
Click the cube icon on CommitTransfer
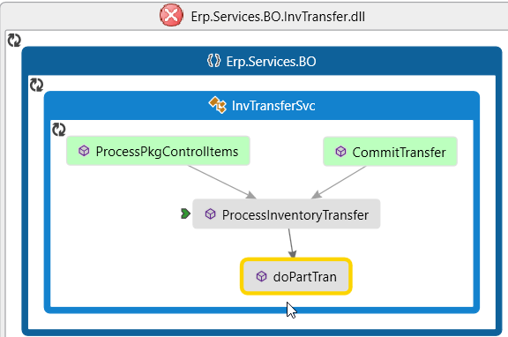340,152
